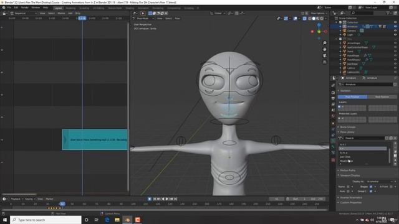The image size is (399, 224).
Task: Select the teal audio strip in sequencer
Action: pos(95,139)
